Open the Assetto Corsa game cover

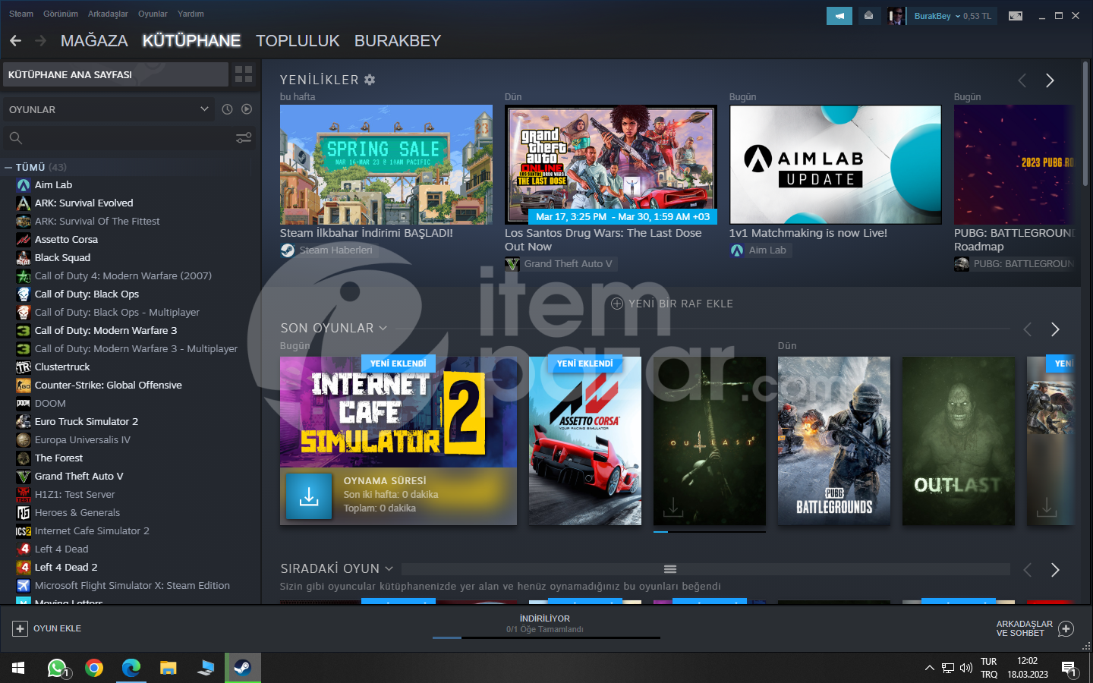[x=585, y=441]
